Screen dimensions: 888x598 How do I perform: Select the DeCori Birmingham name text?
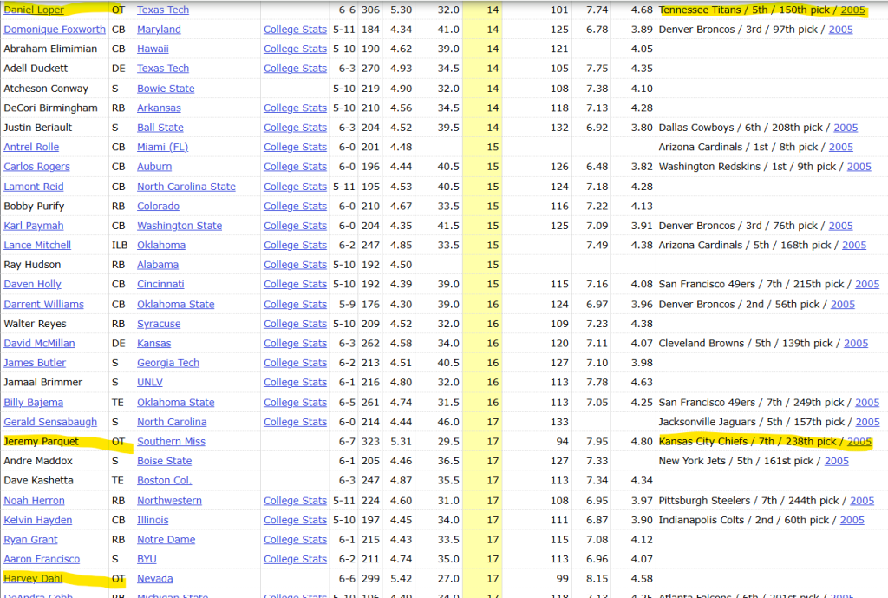(x=50, y=108)
